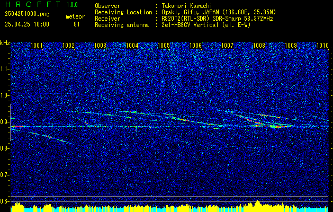333x212 pixels.
Task: Click time marker 1009
Action: 291,45
